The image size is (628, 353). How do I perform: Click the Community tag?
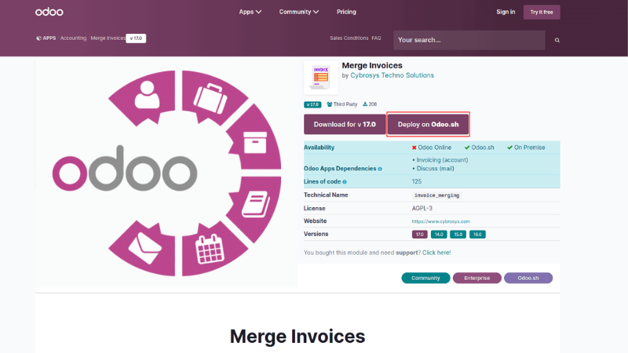coord(425,278)
